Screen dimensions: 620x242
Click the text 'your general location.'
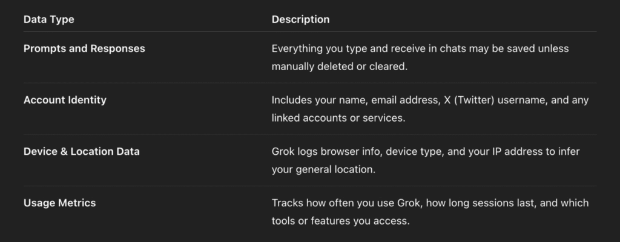(323, 169)
